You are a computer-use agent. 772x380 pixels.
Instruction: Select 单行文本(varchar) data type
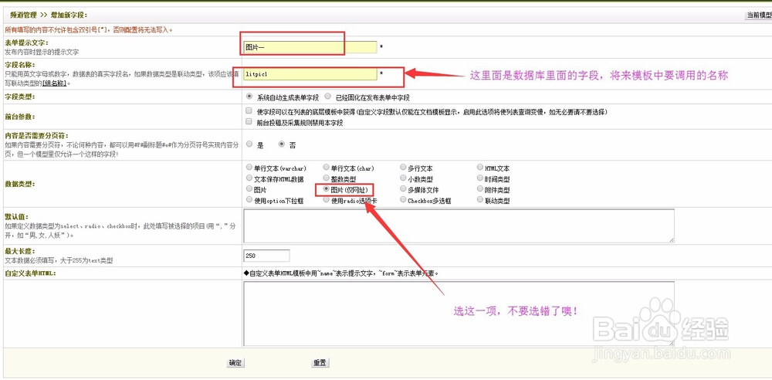[x=249, y=168]
